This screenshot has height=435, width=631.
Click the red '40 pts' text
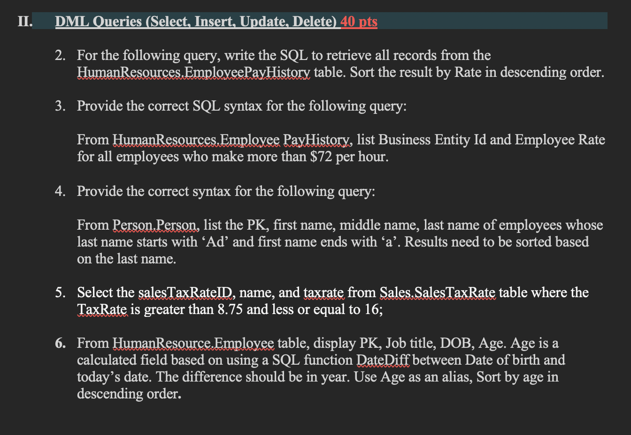[x=359, y=22]
